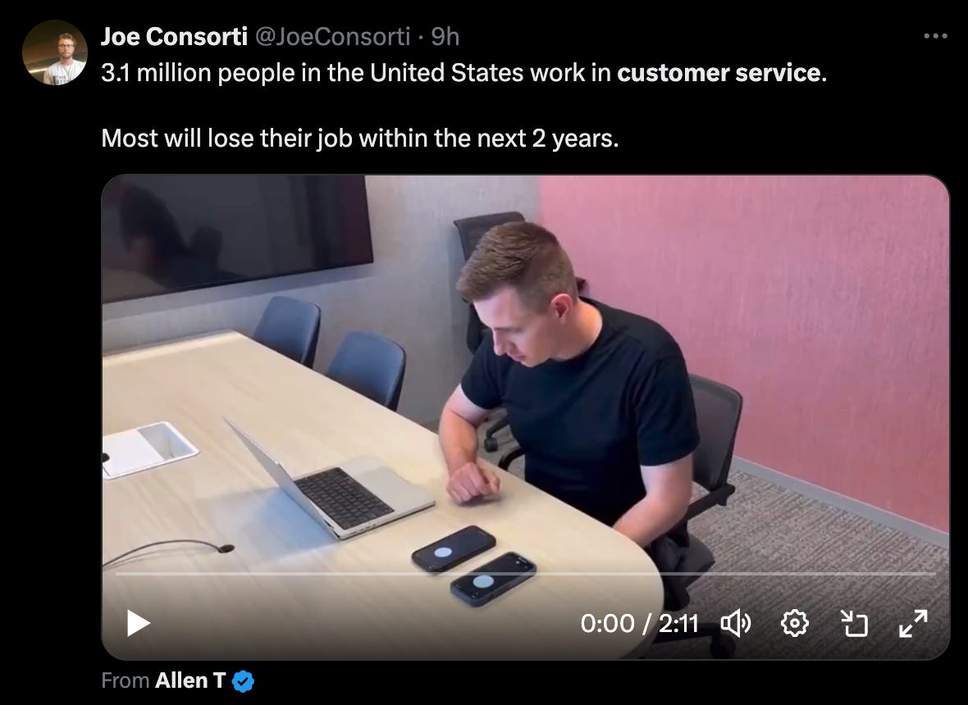Open Joe Consorti's profile avatar
Image resolution: width=968 pixels, height=705 pixels.
[55, 52]
